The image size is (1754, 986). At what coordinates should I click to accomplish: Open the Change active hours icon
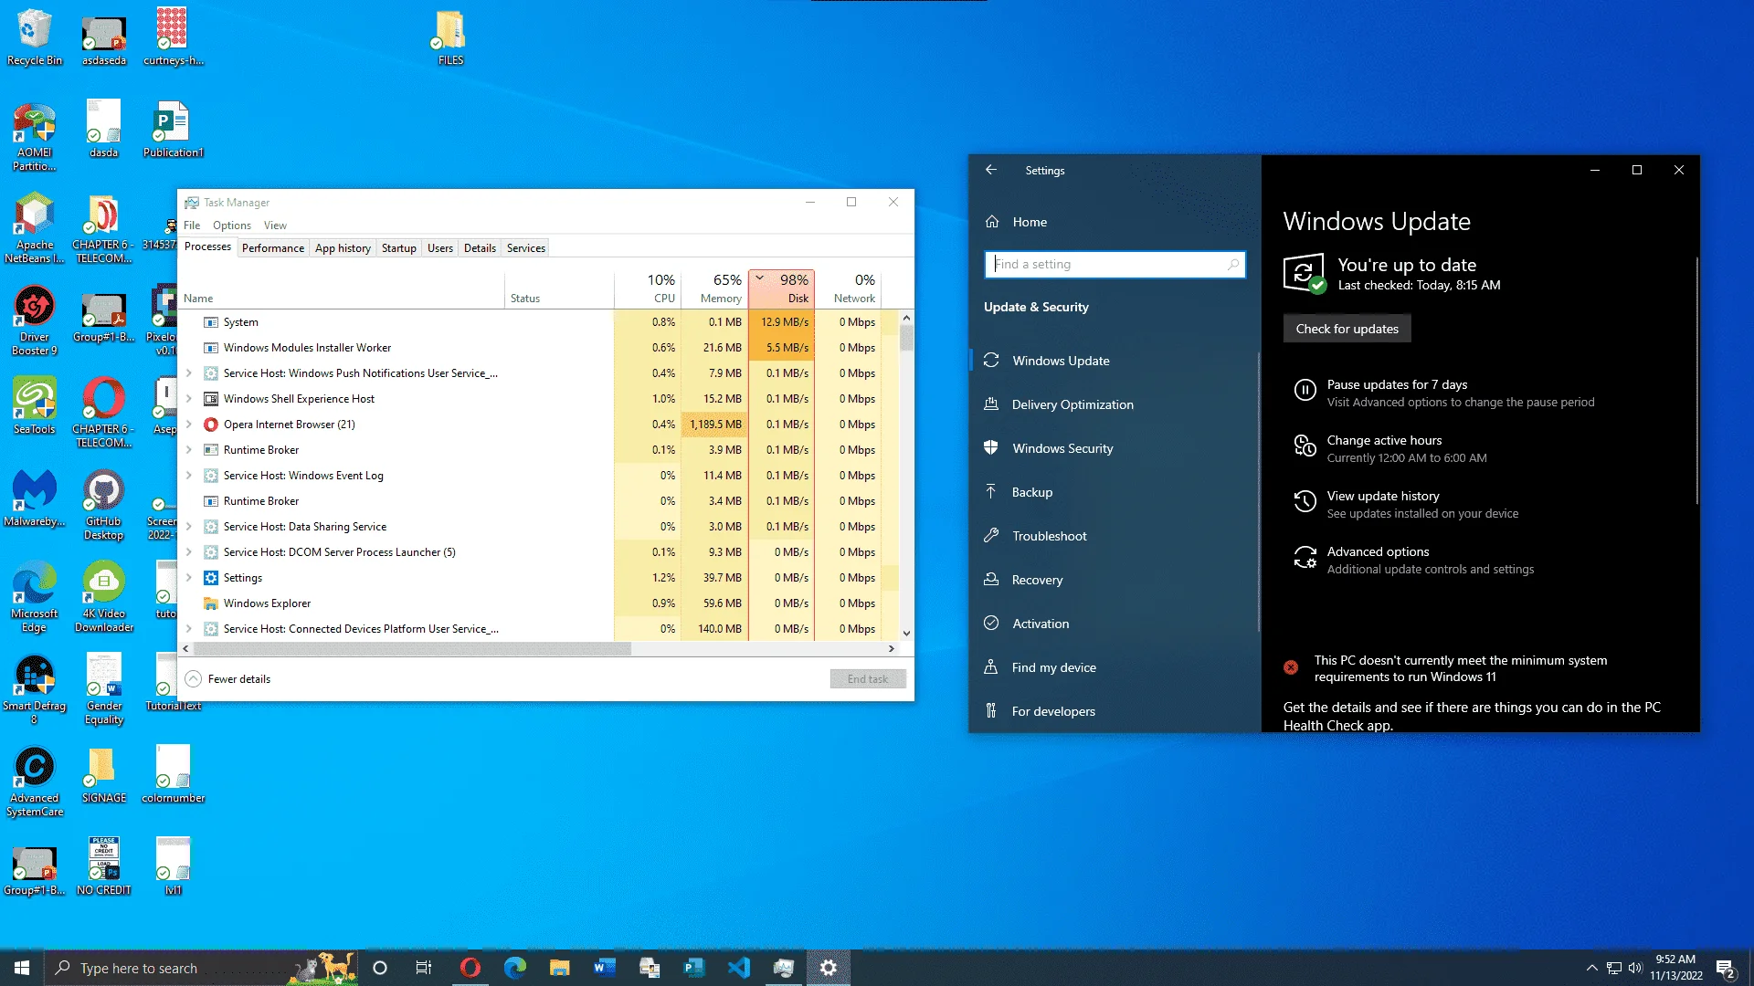tap(1305, 446)
